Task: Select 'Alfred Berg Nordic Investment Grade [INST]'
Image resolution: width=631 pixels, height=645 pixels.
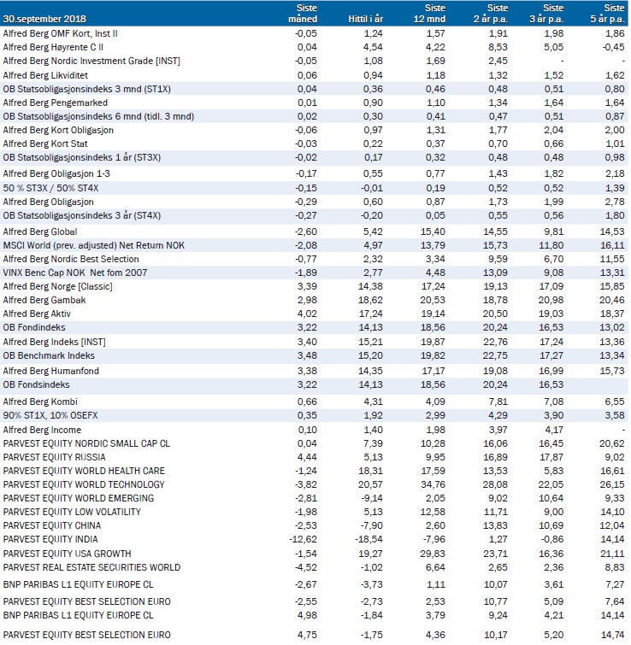Action: 91,61
